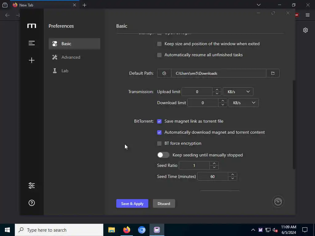The height and width of the screenshot is (236, 315).
Task: Toggle keep seeding until manually stopped
Action: [163, 155]
